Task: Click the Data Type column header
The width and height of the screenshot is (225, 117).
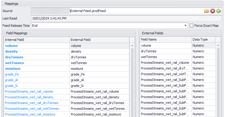Action: (203, 39)
